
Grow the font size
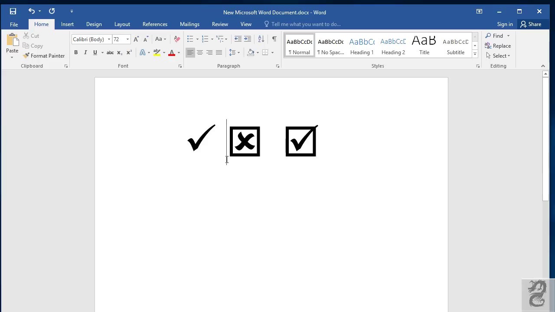(136, 39)
